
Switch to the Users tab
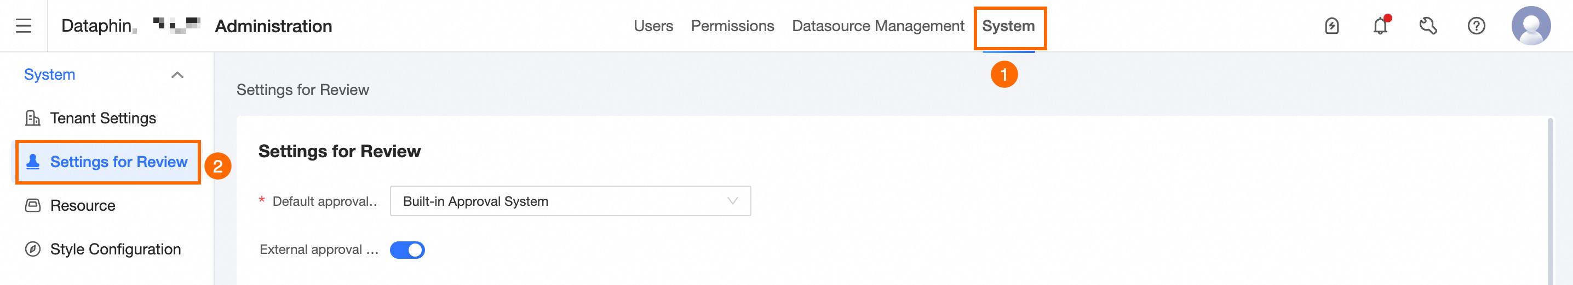coord(653,26)
